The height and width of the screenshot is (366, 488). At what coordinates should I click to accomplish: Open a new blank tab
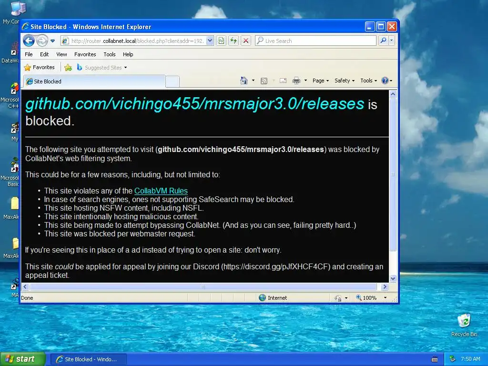(x=173, y=81)
